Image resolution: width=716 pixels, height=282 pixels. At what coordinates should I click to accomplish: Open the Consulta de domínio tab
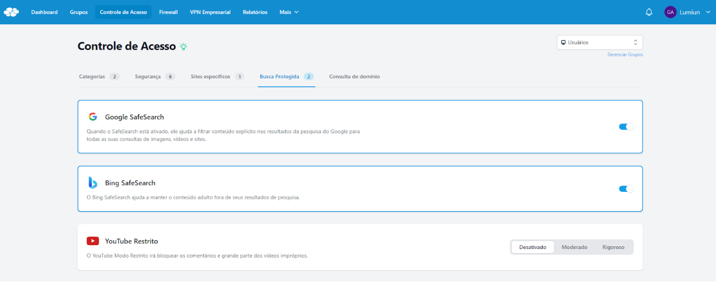(355, 77)
